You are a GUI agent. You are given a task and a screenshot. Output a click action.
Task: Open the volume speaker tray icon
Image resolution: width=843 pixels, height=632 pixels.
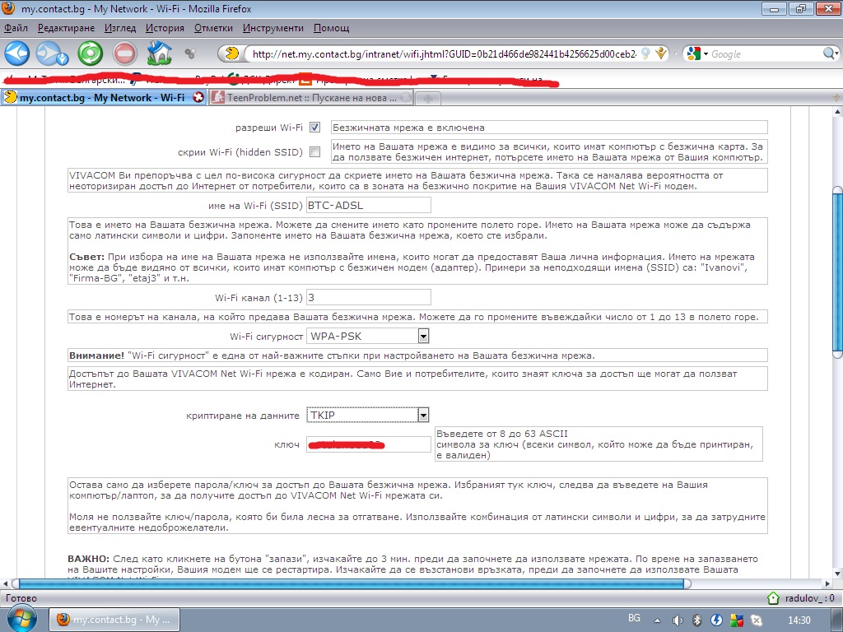678,620
